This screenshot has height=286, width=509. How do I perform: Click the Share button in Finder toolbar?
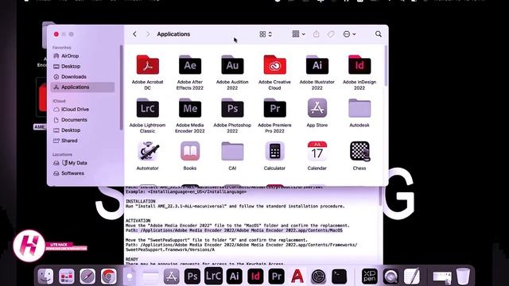coord(317,34)
